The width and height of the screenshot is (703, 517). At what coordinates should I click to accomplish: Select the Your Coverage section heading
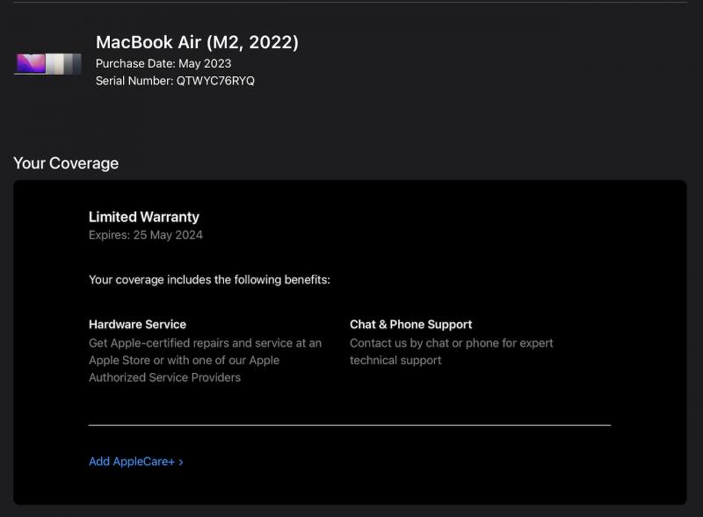(x=66, y=163)
